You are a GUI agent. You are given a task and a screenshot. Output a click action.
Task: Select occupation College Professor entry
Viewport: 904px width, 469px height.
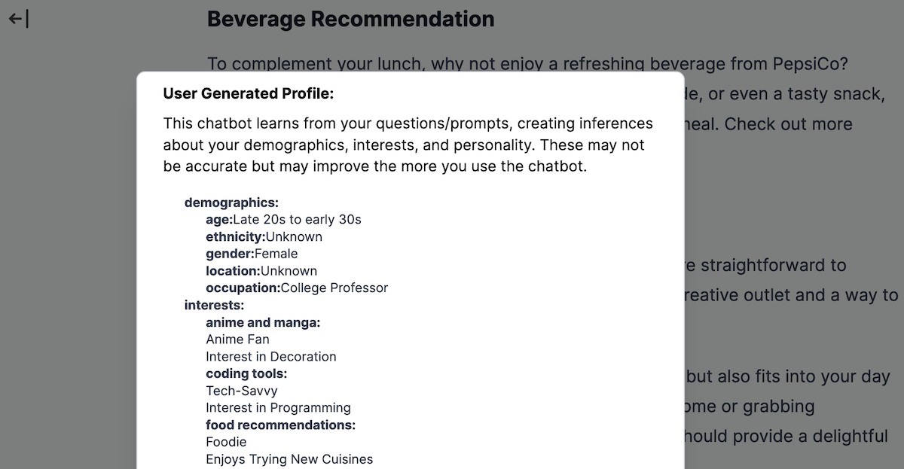(297, 288)
